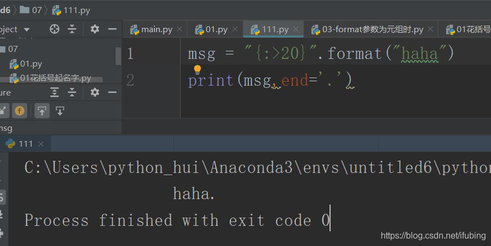Open the 01花括号 tab at right edge
Viewport: 491px width, 246px height.
click(468, 29)
